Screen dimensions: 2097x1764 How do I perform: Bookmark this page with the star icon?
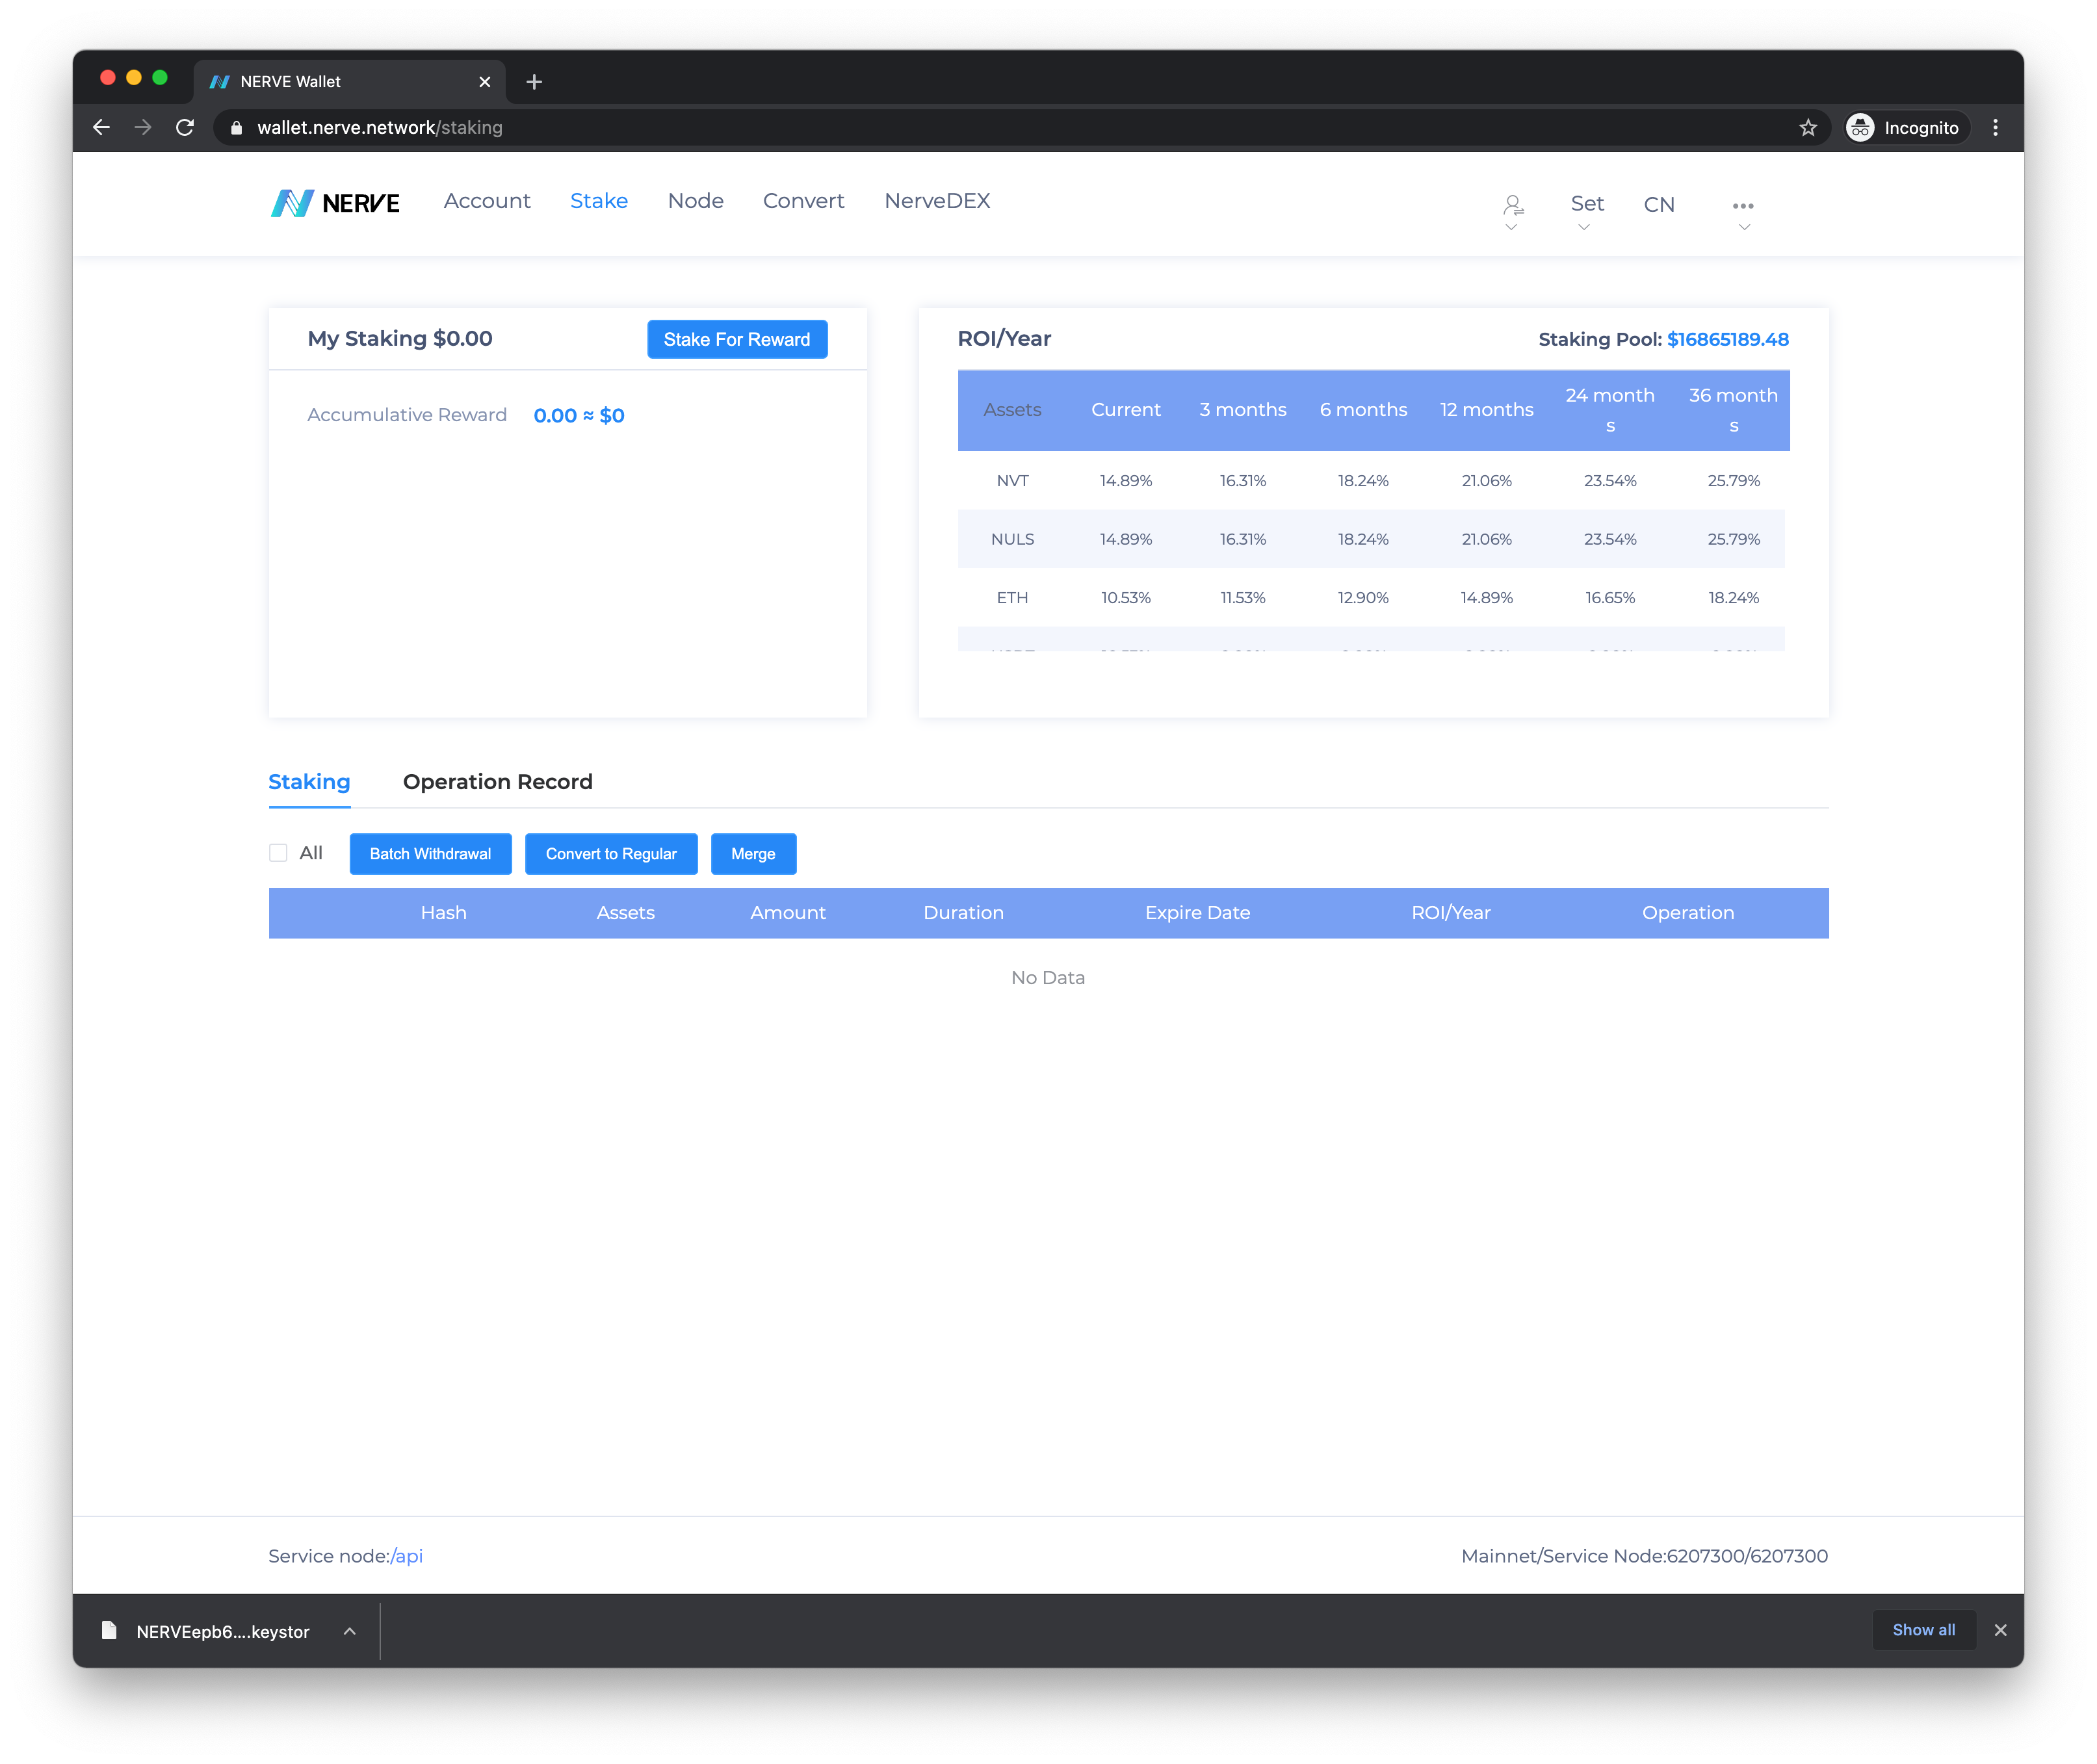(x=1807, y=127)
